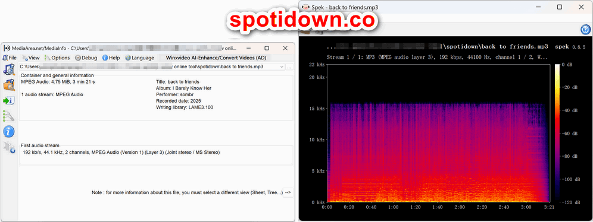
Task: Click the MediaInfo app icon in its title bar
Action: tap(7, 48)
